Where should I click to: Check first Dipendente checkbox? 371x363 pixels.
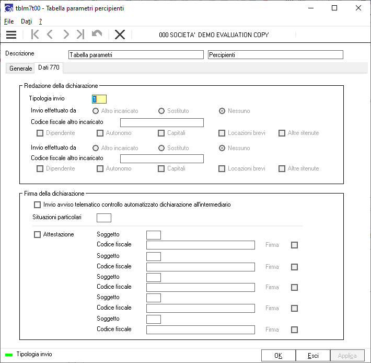tap(40, 133)
